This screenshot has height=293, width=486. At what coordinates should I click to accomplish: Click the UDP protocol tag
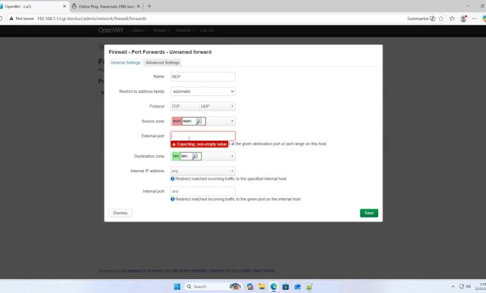click(x=205, y=107)
